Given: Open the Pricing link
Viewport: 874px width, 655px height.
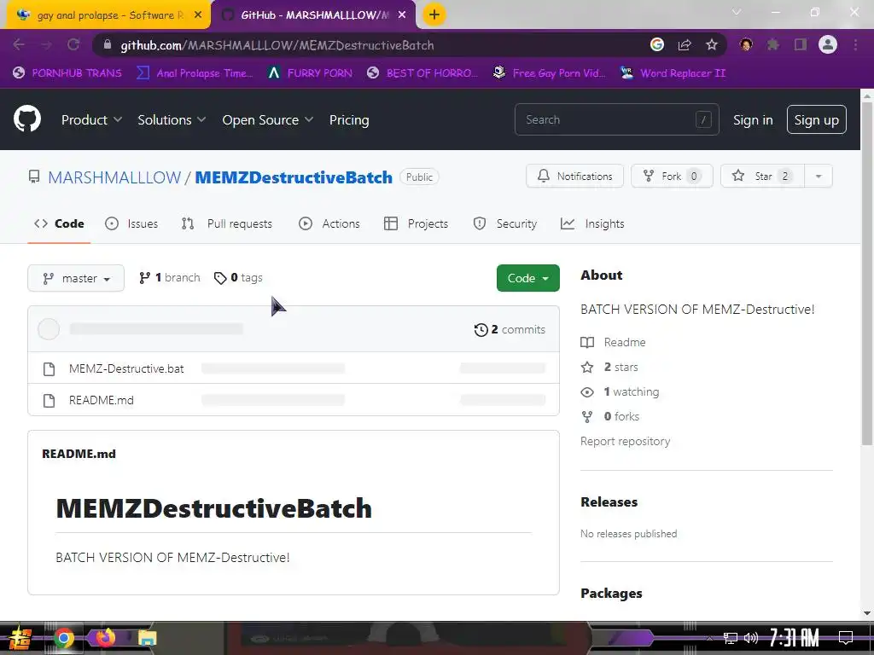Looking at the screenshot, I should [349, 119].
